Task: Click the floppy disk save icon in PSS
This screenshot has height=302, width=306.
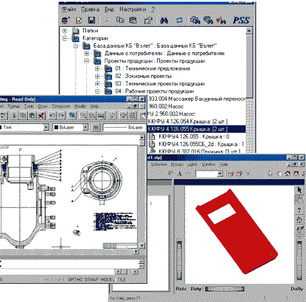Action: (x=92, y=20)
